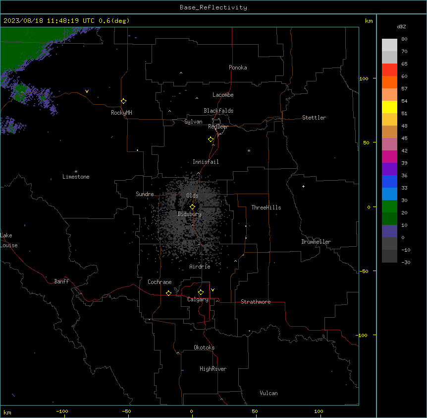Select the magenta 42-39 dBZ color swatch
Image resolution: width=427 pixels, height=418 pixels.
(389, 156)
